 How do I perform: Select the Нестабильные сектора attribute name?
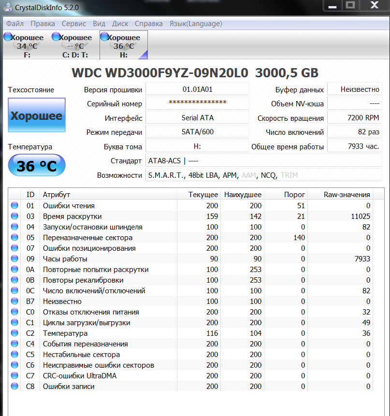coord(81,355)
